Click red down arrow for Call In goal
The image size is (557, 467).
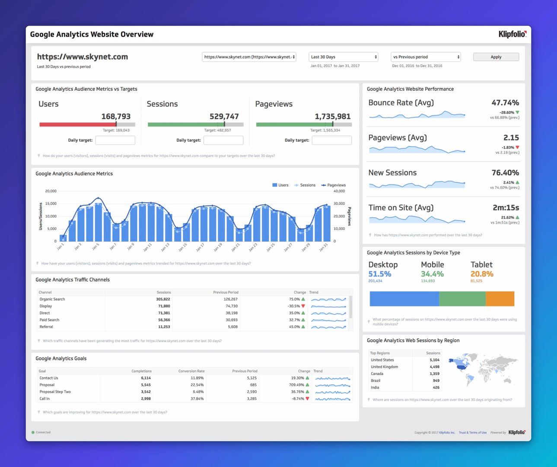tap(307, 399)
